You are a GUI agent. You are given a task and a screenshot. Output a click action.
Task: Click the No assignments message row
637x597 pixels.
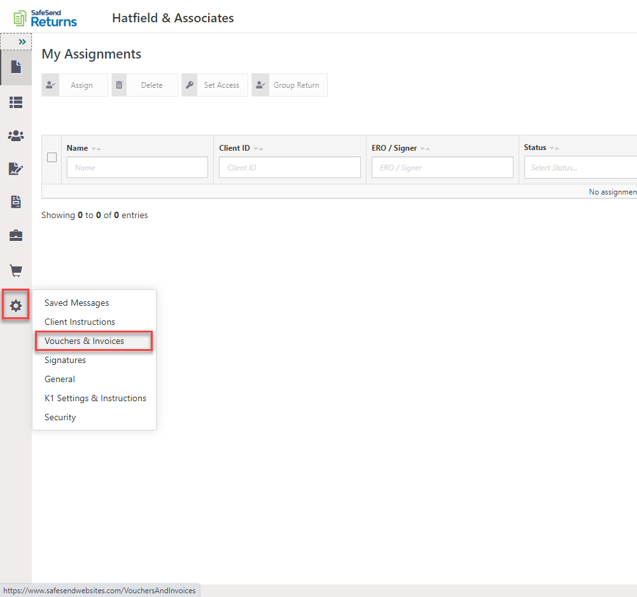click(x=339, y=191)
